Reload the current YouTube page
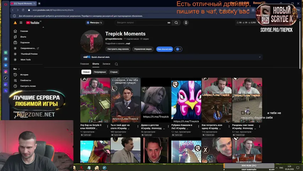Viewport: 303px width, 171px height. click(x=23, y=10)
